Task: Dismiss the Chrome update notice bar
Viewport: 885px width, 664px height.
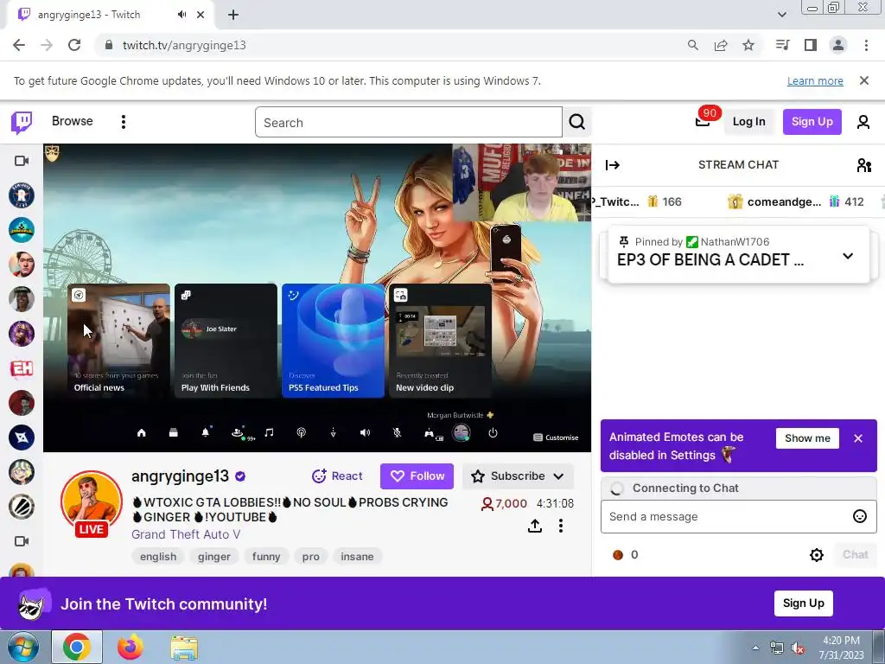Action: (863, 80)
